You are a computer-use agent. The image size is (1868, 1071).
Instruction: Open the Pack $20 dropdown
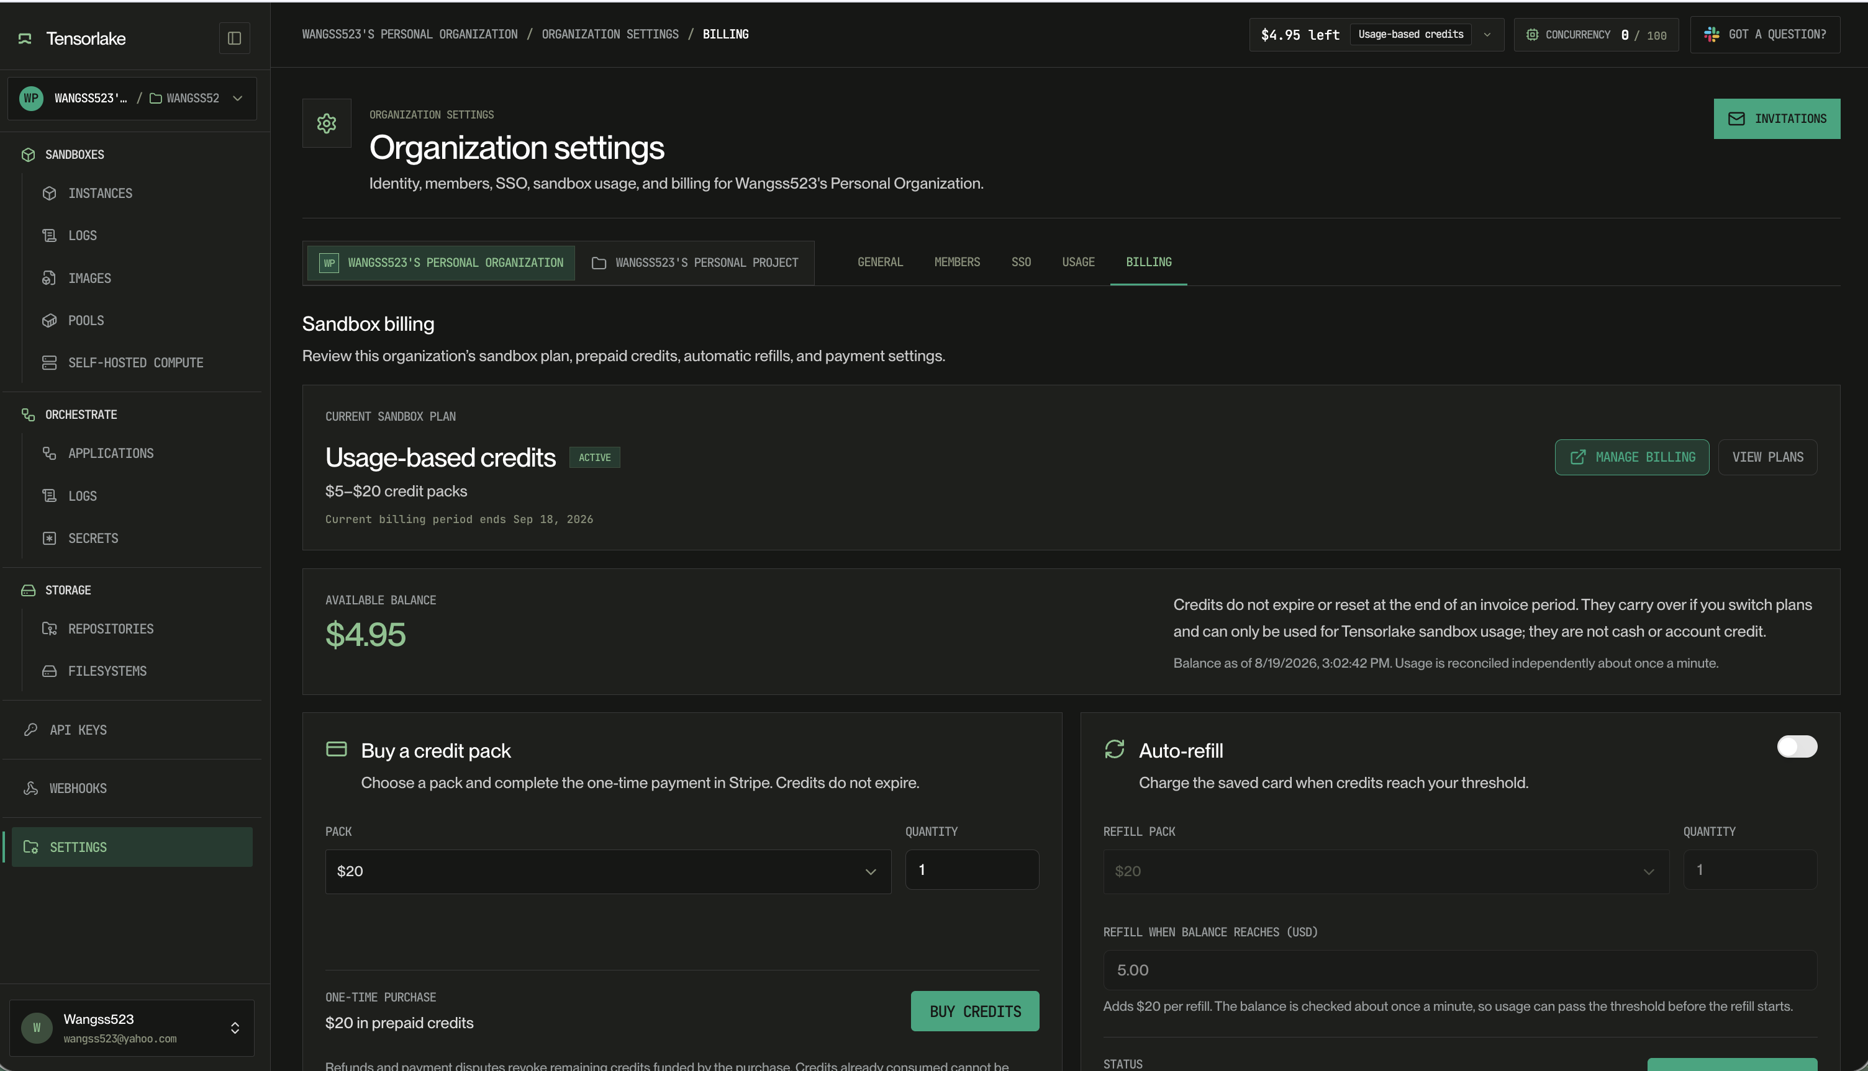(x=608, y=872)
